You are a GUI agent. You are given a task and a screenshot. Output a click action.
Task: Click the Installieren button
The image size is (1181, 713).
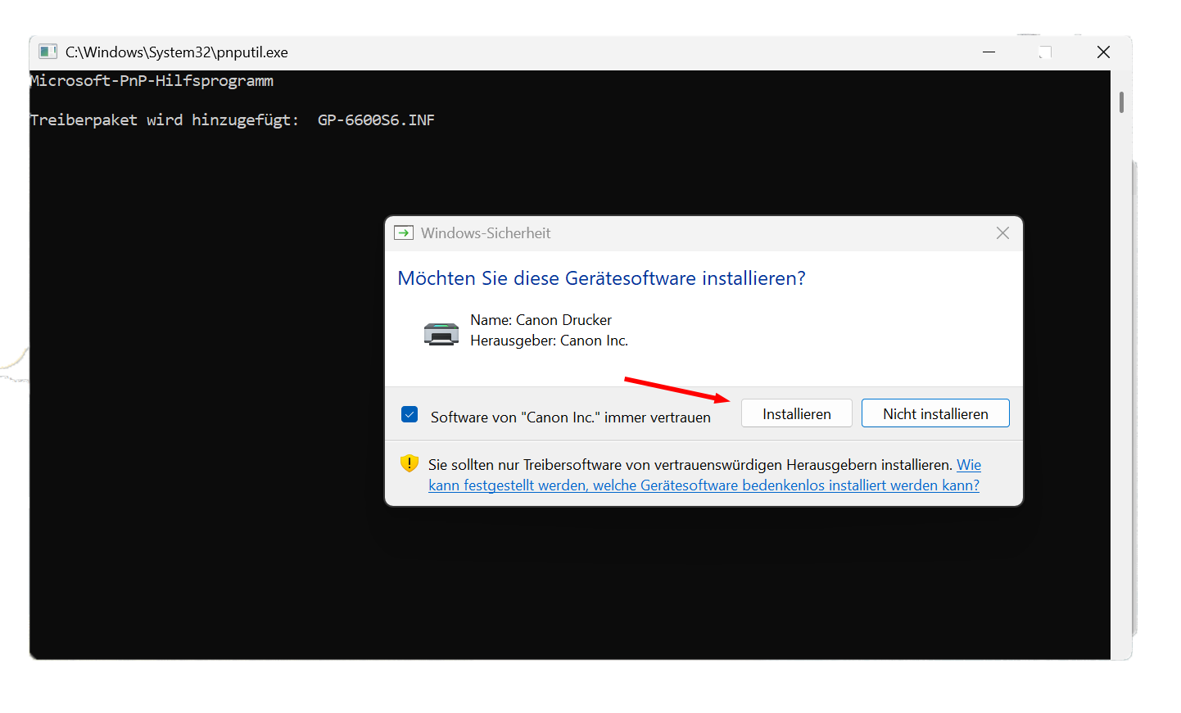point(796,413)
